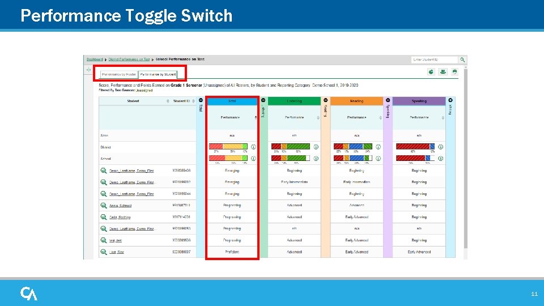Collapse the Listening section with minus icon
The height and width of the screenshot is (306, 544).
click(x=263, y=100)
